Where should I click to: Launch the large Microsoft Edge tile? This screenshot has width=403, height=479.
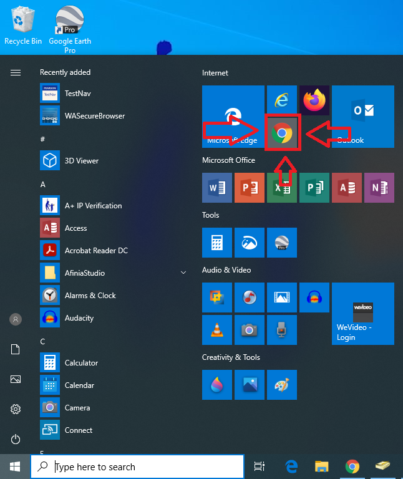[x=233, y=117]
